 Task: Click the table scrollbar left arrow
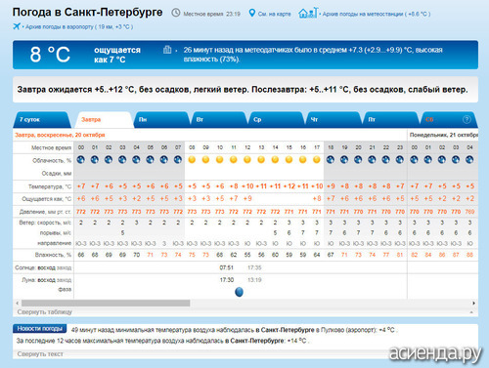(x=18, y=303)
